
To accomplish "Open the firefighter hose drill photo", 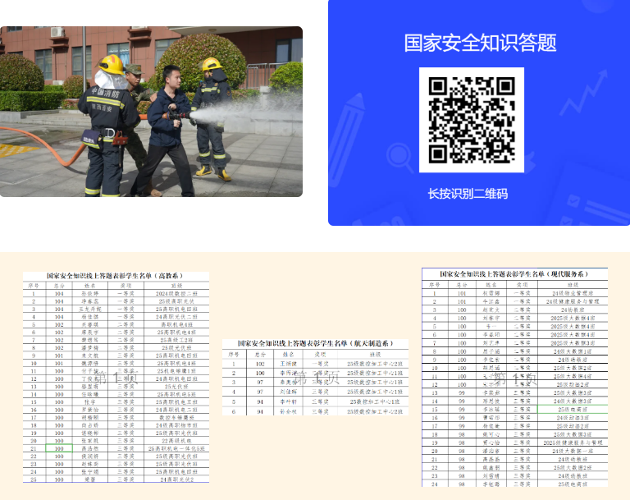I will click(151, 112).
